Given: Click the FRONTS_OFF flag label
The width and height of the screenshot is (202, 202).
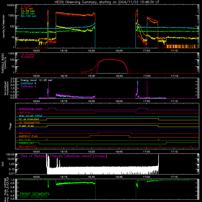Looking at the screenshot, I should [x=27, y=143].
